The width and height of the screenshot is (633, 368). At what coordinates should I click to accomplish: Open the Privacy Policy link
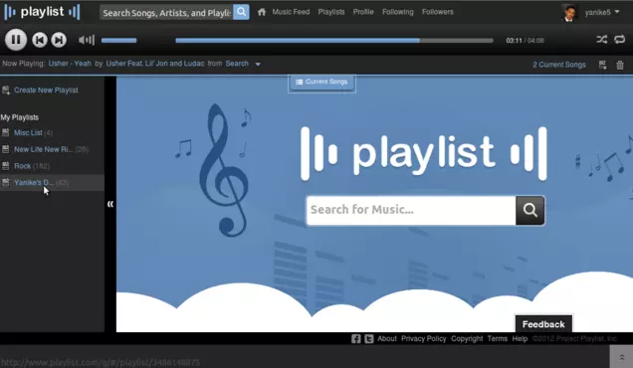[x=423, y=339]
